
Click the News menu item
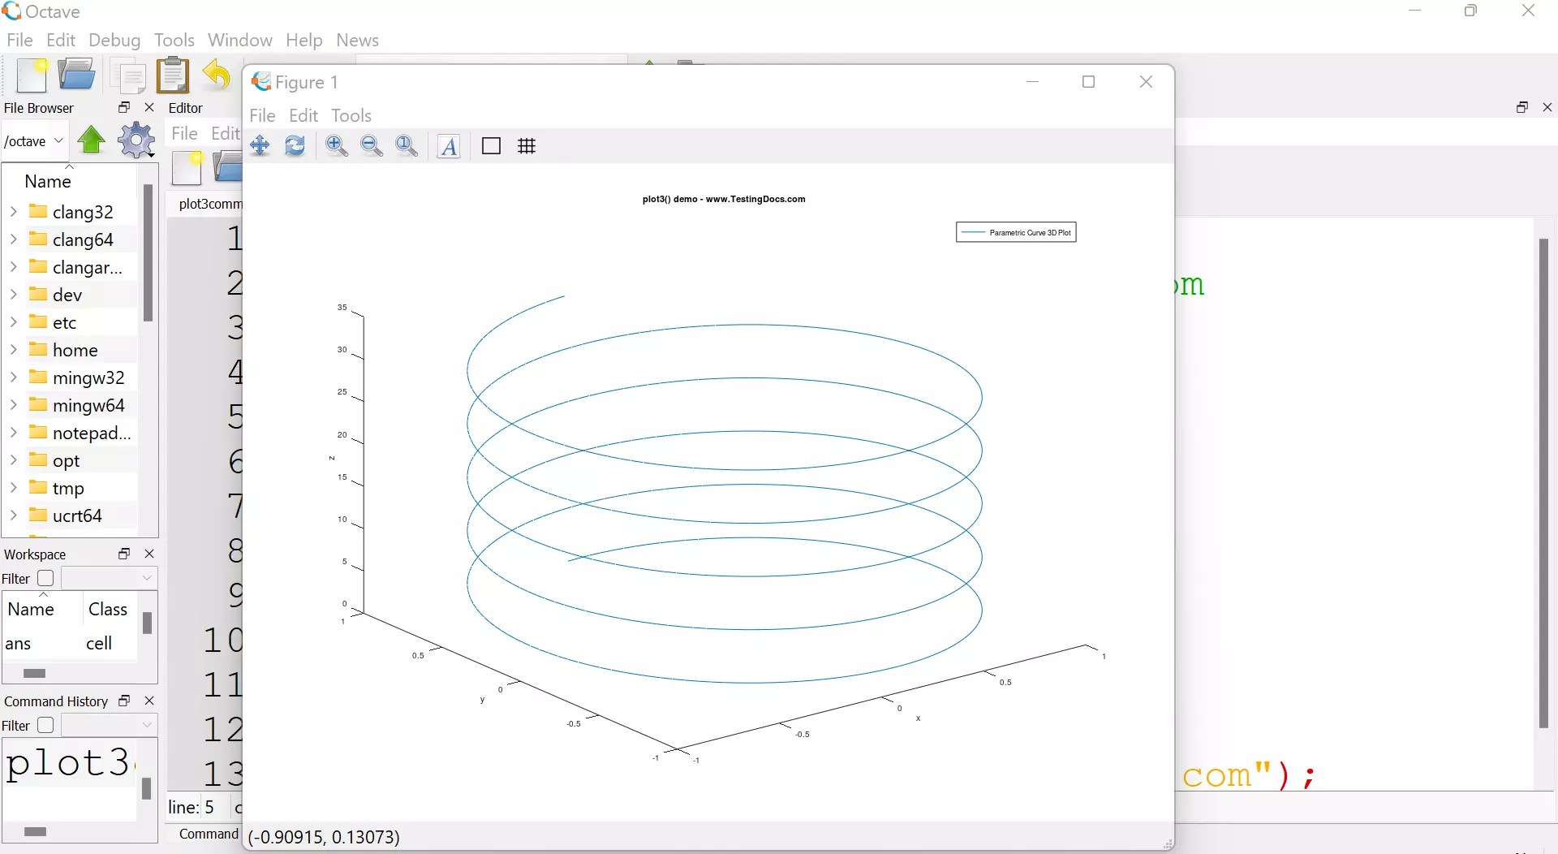click(357, 40)
